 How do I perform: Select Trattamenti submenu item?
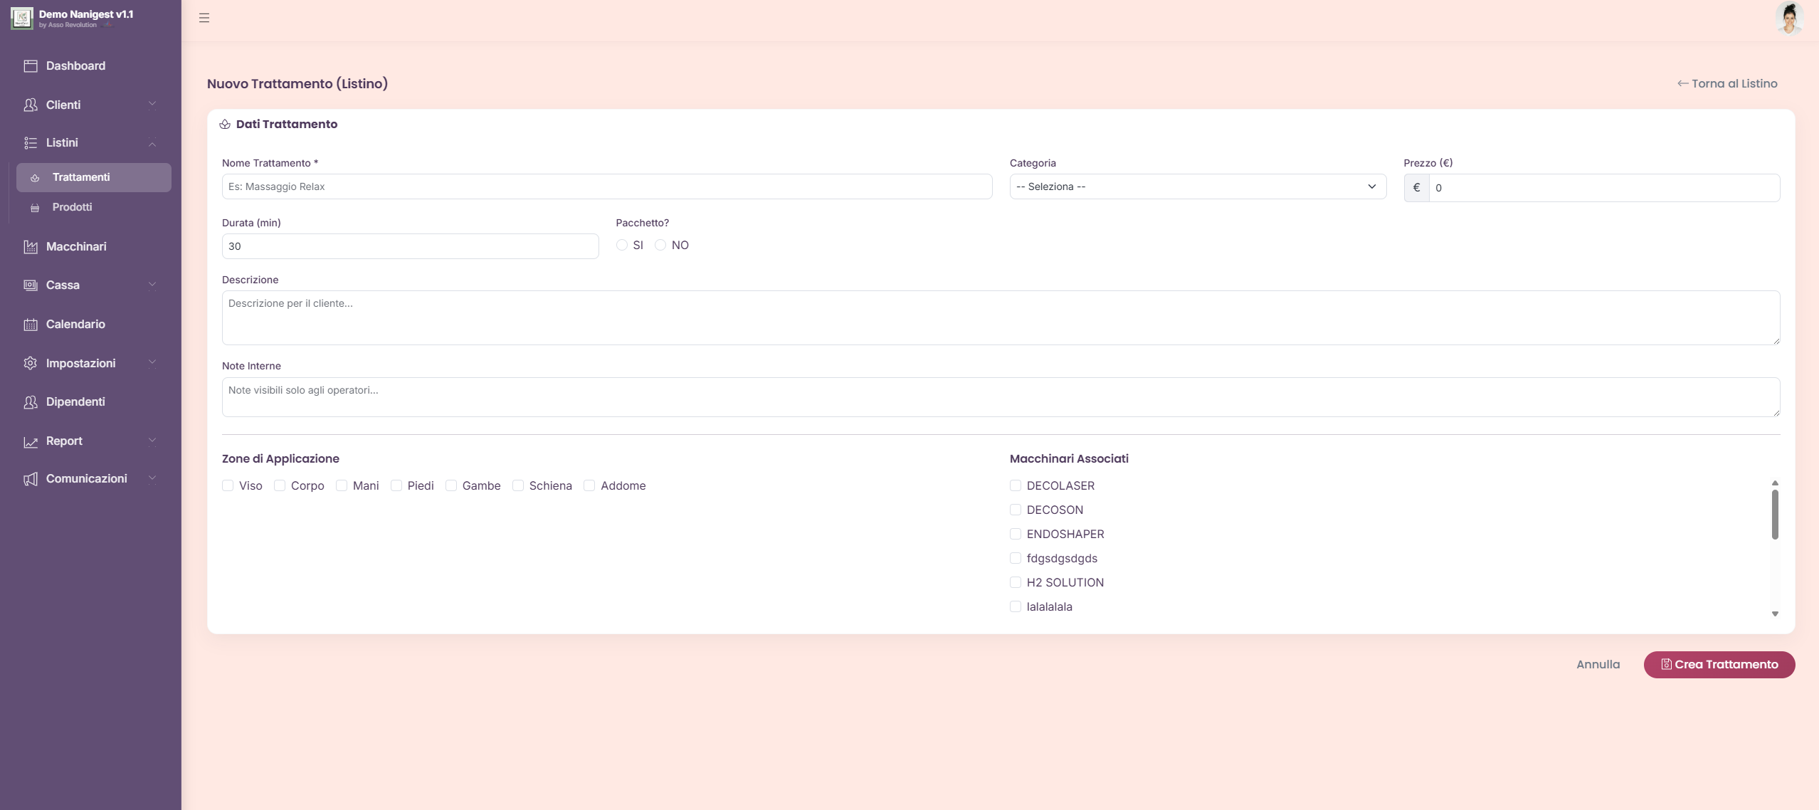pos(81,177)
